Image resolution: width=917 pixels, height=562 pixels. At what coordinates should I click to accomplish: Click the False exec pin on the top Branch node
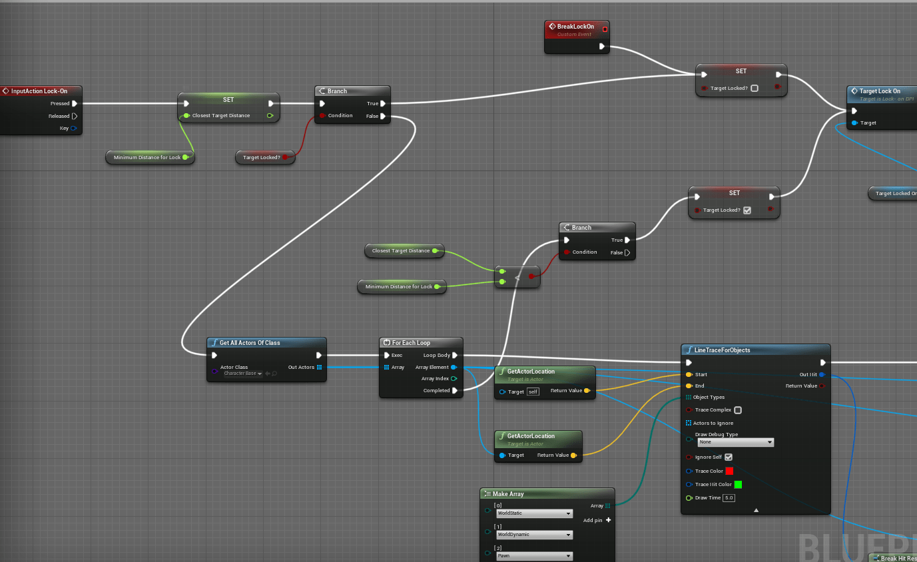[383, 116]
